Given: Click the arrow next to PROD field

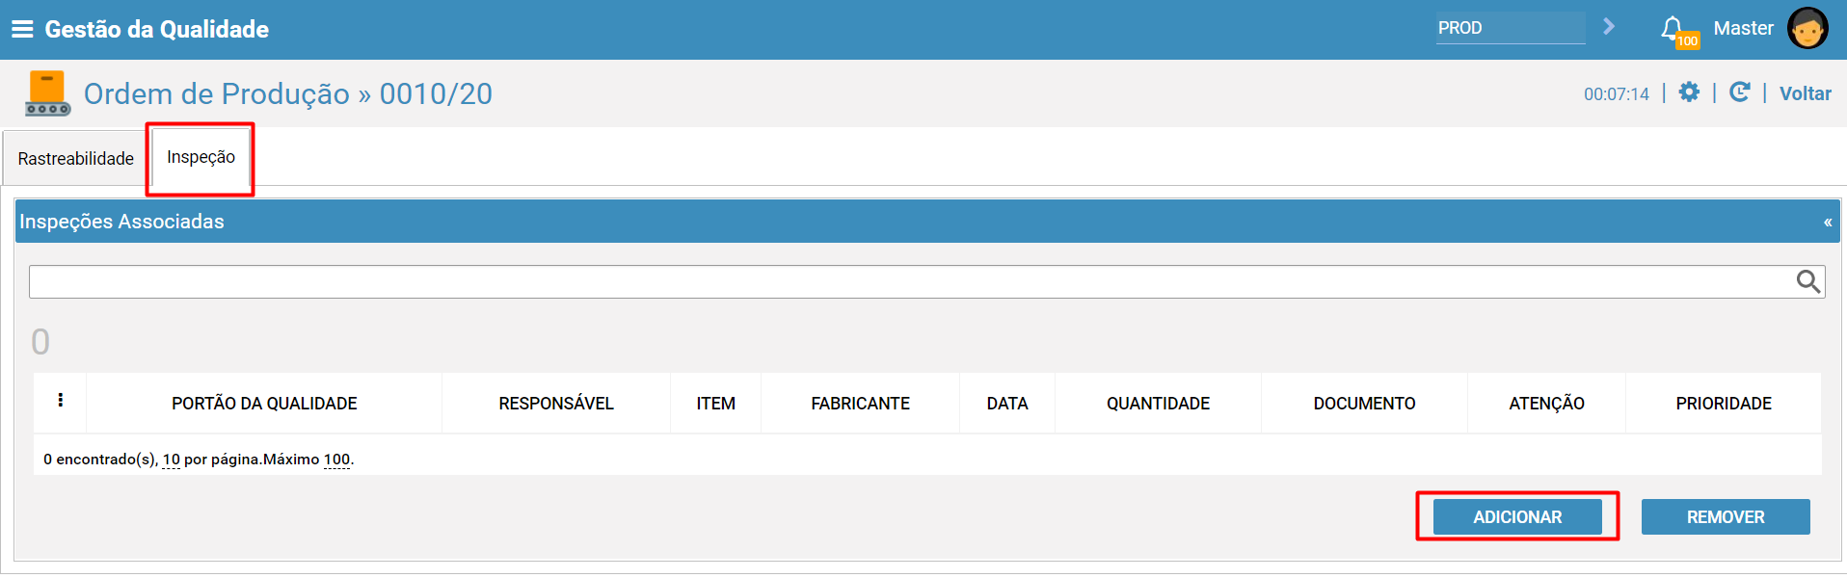Looking at the screenshot, I should pos(1609,27).
